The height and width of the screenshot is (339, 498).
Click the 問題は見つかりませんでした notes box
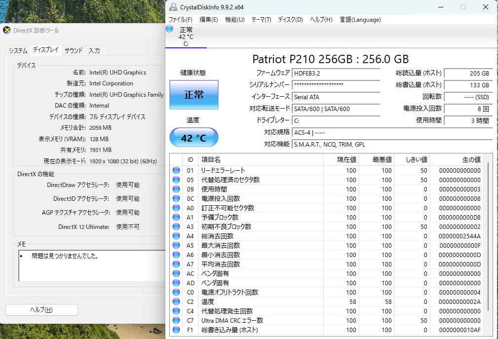[92, 265]
